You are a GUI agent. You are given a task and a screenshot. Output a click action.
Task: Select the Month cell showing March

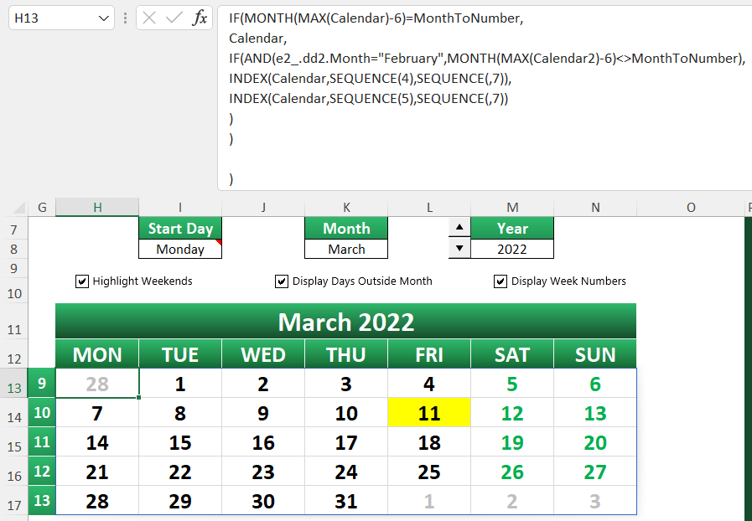[x=345, y=249]
